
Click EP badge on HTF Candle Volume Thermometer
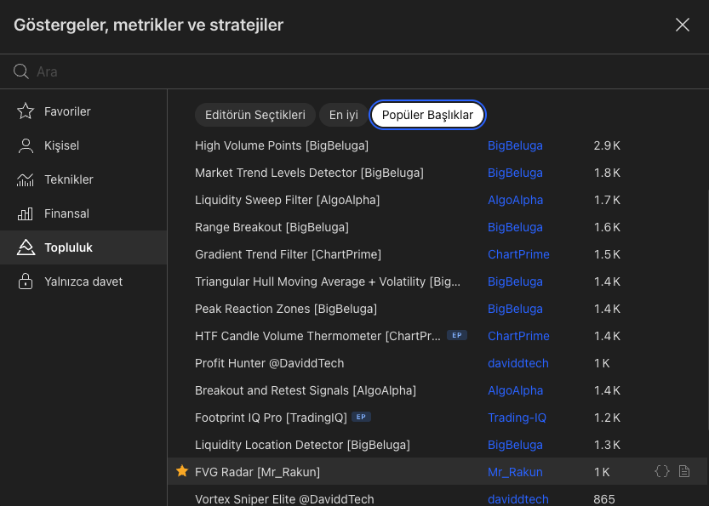tap(457, 335)
